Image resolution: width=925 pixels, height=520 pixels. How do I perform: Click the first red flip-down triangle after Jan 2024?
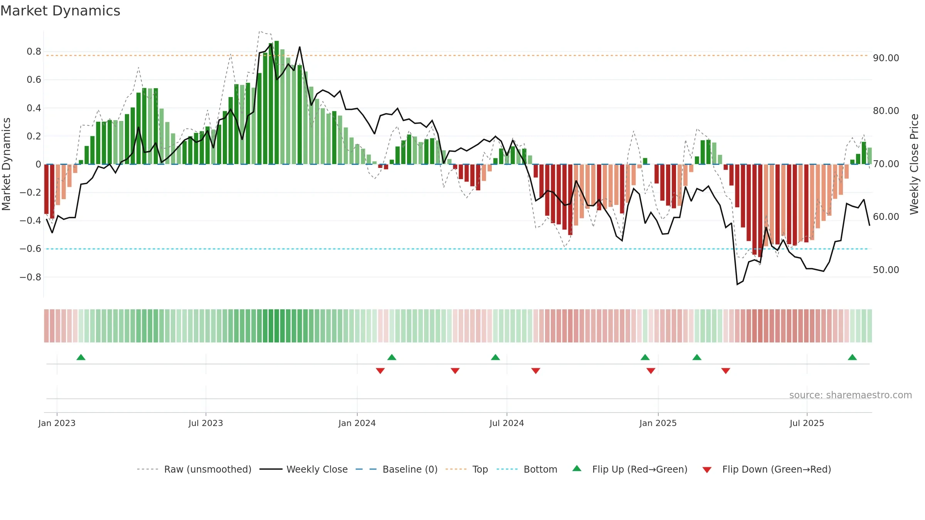click(x=380, y=371)
